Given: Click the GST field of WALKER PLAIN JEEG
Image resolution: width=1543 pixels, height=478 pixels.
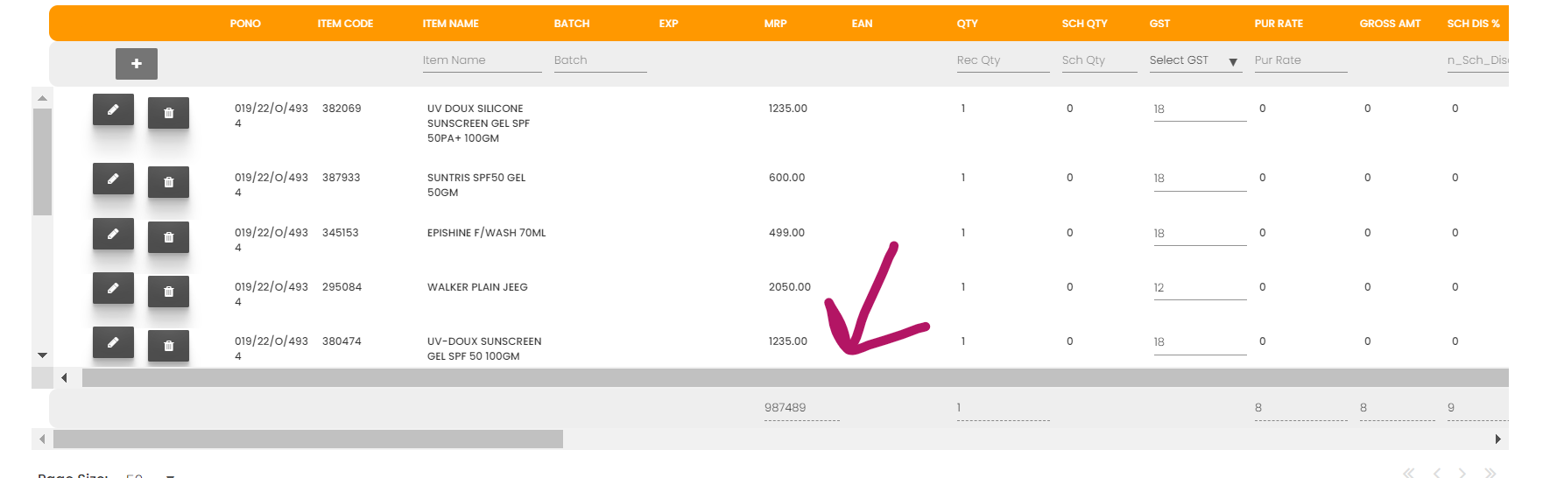Looking at the screenshot, I should coord(1200,288).
